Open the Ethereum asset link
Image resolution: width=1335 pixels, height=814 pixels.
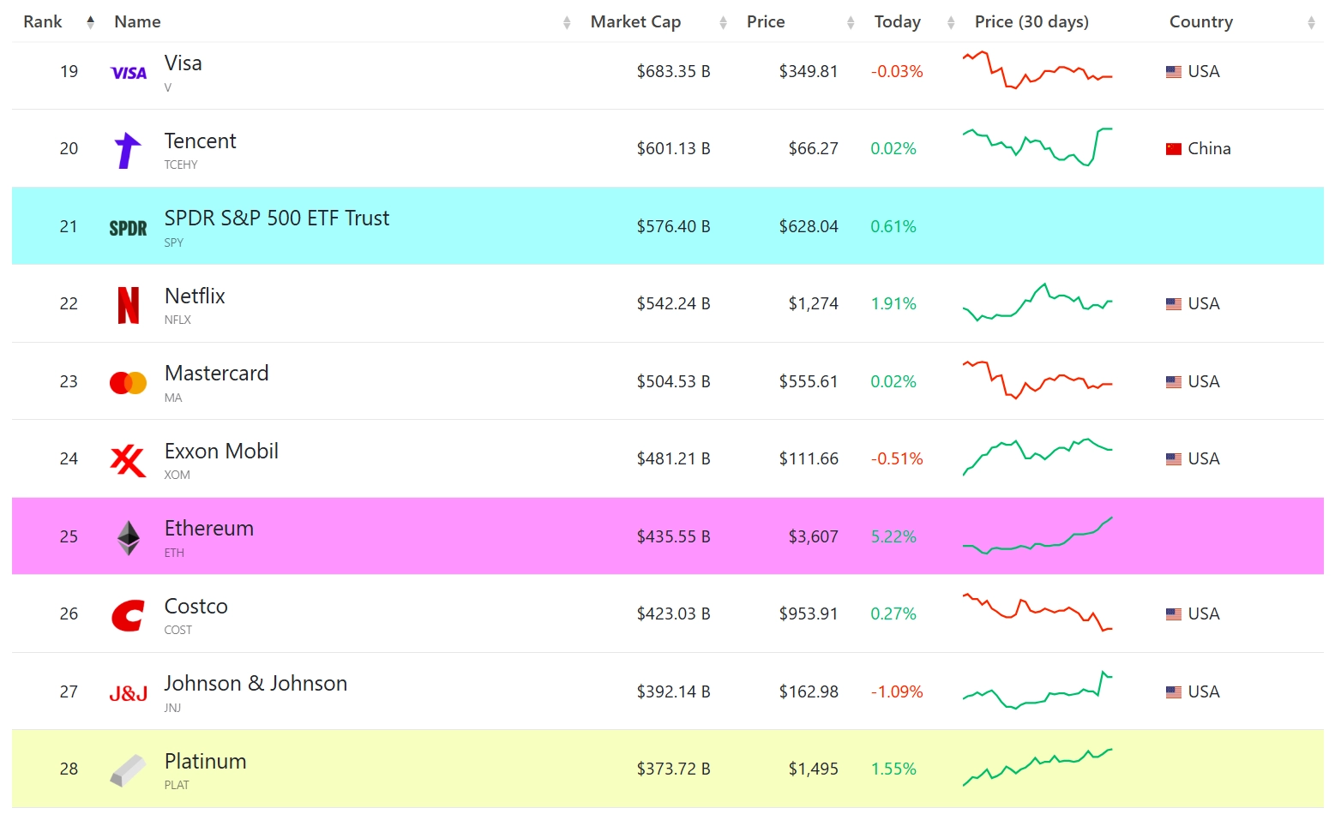click(x=208, y=529)
